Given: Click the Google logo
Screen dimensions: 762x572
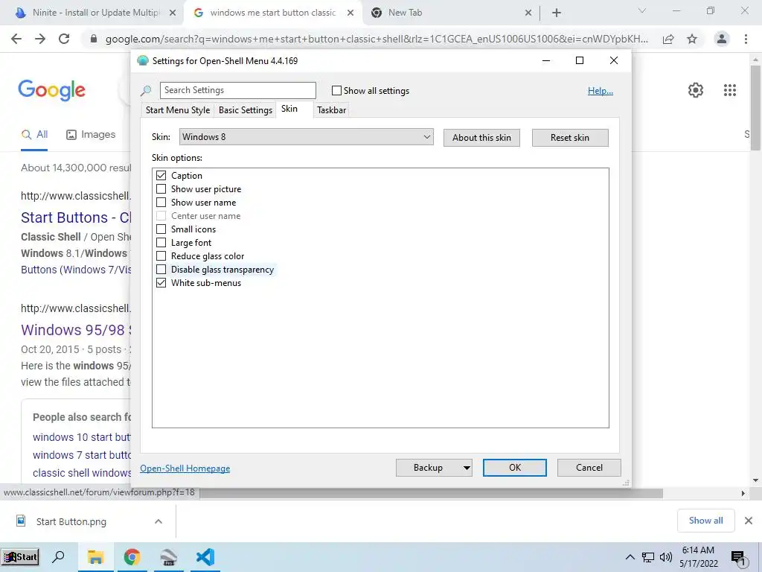Looking at the screenshot, I should [x=52, y=90].
